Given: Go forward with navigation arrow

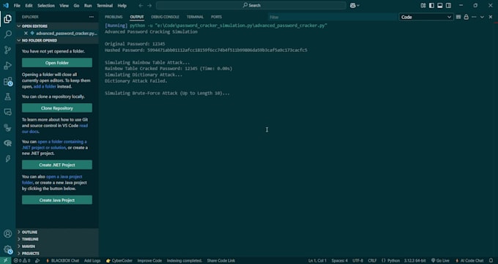Looking at the screenshot, I should click(149, 5).
